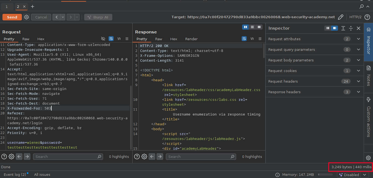Click the response panel vertical scrollbar
Viewport: 373px width, 178px height.
[x=264, y=51]
